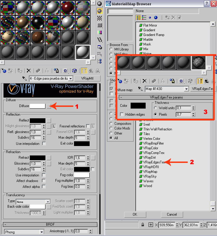This screenshot has width=217, height=236.
Task: Click the Sample Type sphere icon
Action: [99, 4]
